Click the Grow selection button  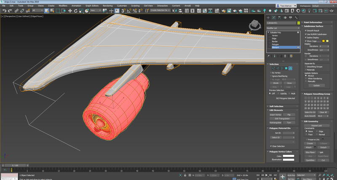tap(289, 83)
